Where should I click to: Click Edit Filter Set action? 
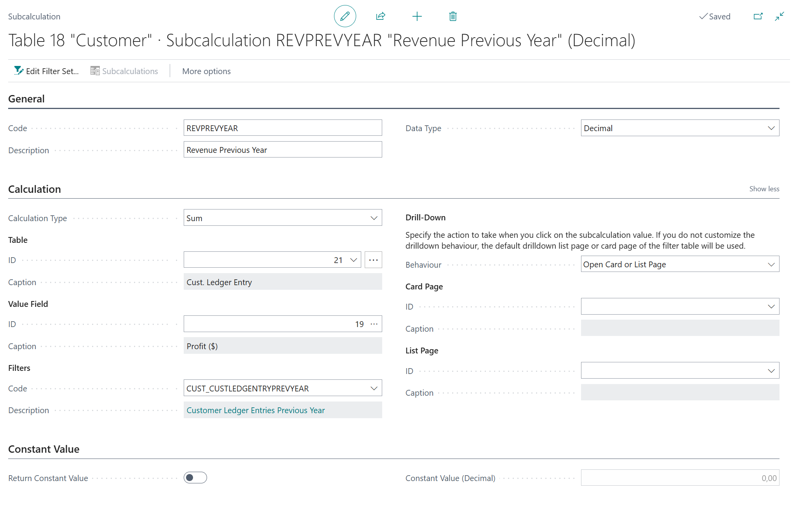pos(46,71)
